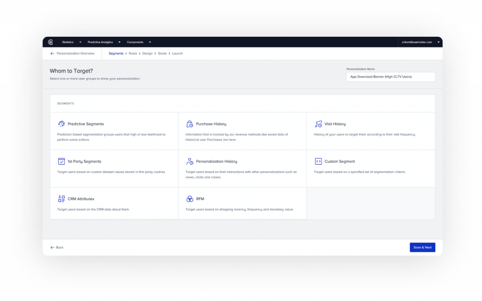Open the Statistics dropdown menu
This screenshot has width=482, height=301.
[72, 42]
